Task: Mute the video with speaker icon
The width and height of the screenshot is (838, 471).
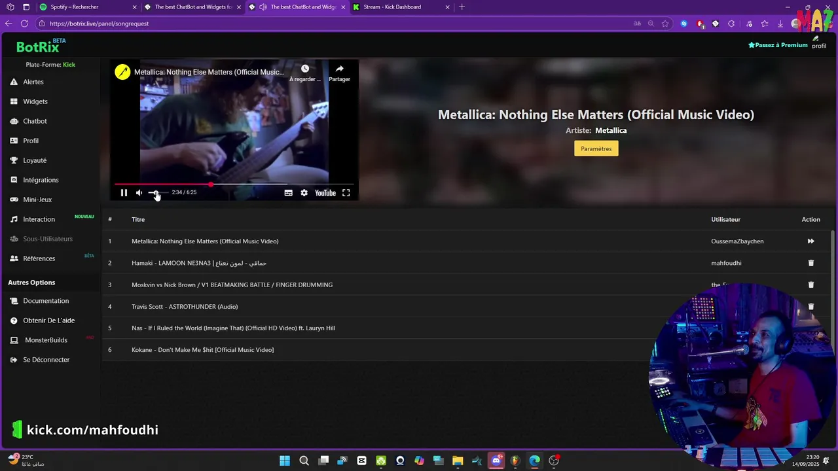Action: (x=139, y=193)
